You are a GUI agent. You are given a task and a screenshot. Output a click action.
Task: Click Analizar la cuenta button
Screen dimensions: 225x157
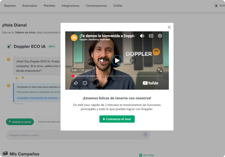point(20,122)
